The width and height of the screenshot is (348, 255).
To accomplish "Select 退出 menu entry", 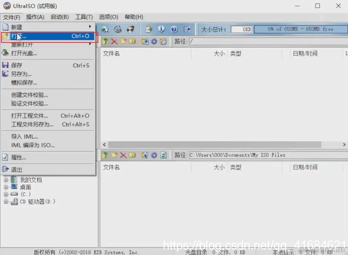I will tap(48, 170).
